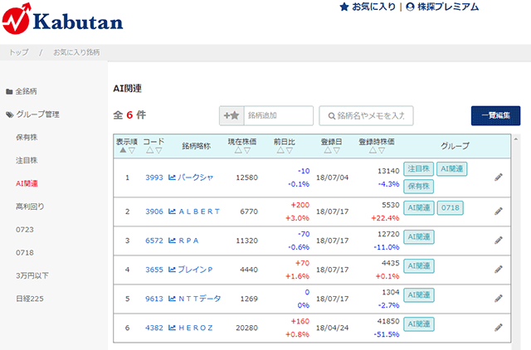Open stock code 4382 link
This screenshot has height=350, width=531.
(154, 328)
